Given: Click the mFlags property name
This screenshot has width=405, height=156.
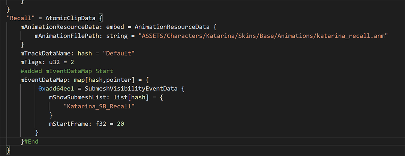Looking at the screenshot, I should click(31, 62).
